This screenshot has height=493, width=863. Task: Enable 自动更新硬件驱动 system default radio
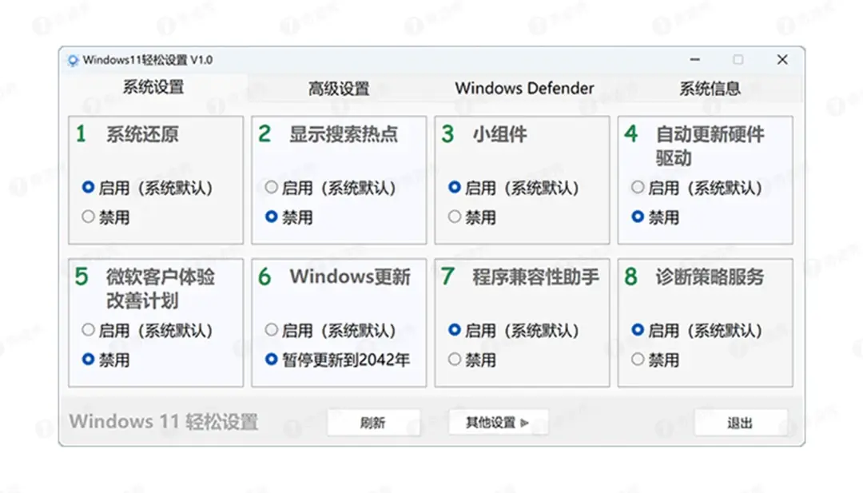pos(638,188)
